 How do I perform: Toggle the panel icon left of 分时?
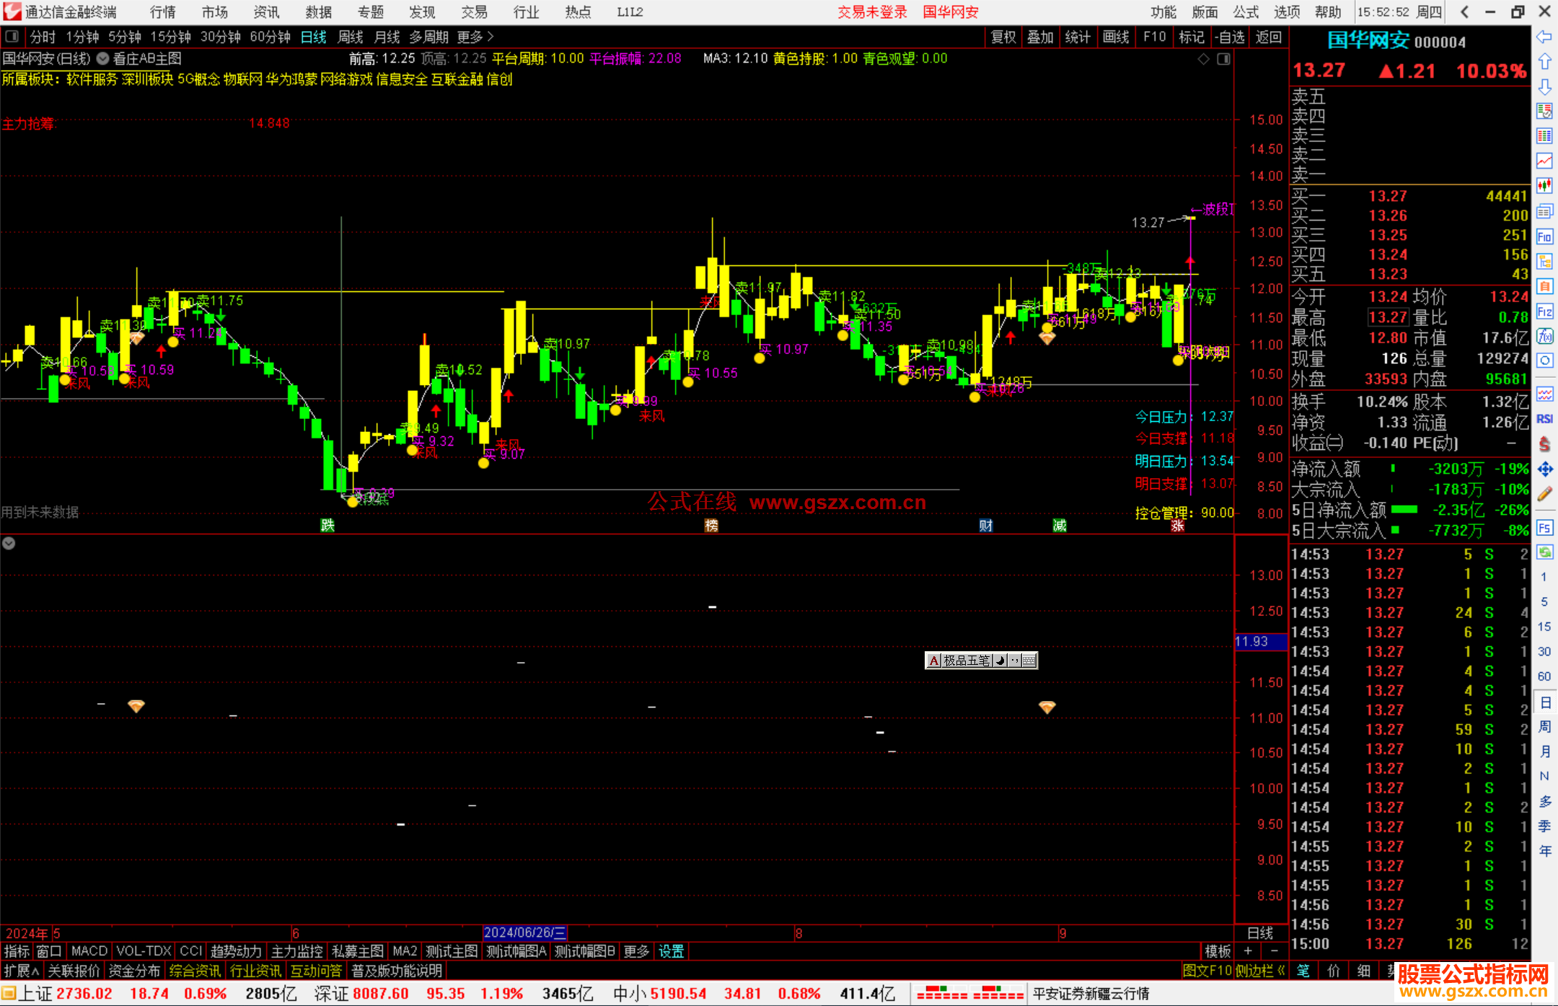(x=12, y=37)
